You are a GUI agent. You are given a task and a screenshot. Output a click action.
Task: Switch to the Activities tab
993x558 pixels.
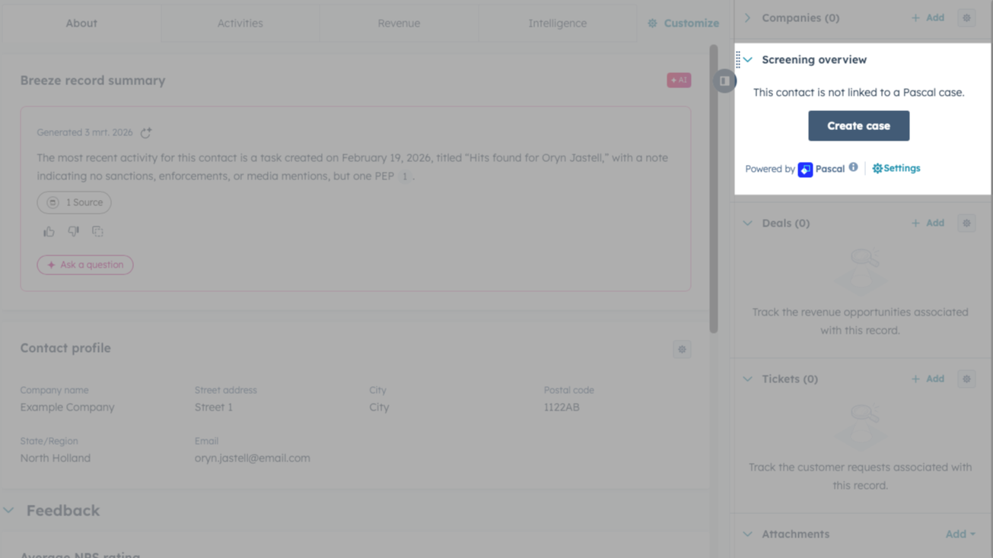point(240,24)
